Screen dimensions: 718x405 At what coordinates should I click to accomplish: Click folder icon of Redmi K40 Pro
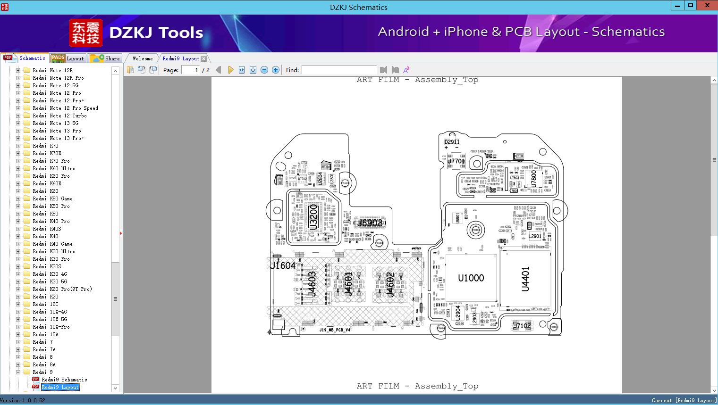tap(27, 221)
